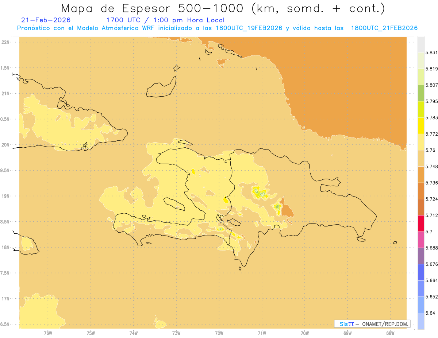
Task: Click the longitude label 73W
Action: coord(176,333)
